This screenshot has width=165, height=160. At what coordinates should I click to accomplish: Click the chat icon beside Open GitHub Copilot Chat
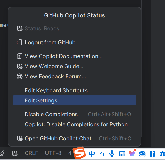tap(20, 138)
